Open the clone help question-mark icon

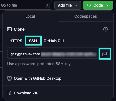coord(106,29)
